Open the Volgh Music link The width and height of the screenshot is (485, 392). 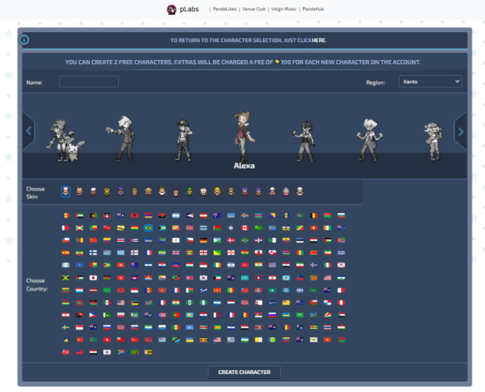(284, 9)
